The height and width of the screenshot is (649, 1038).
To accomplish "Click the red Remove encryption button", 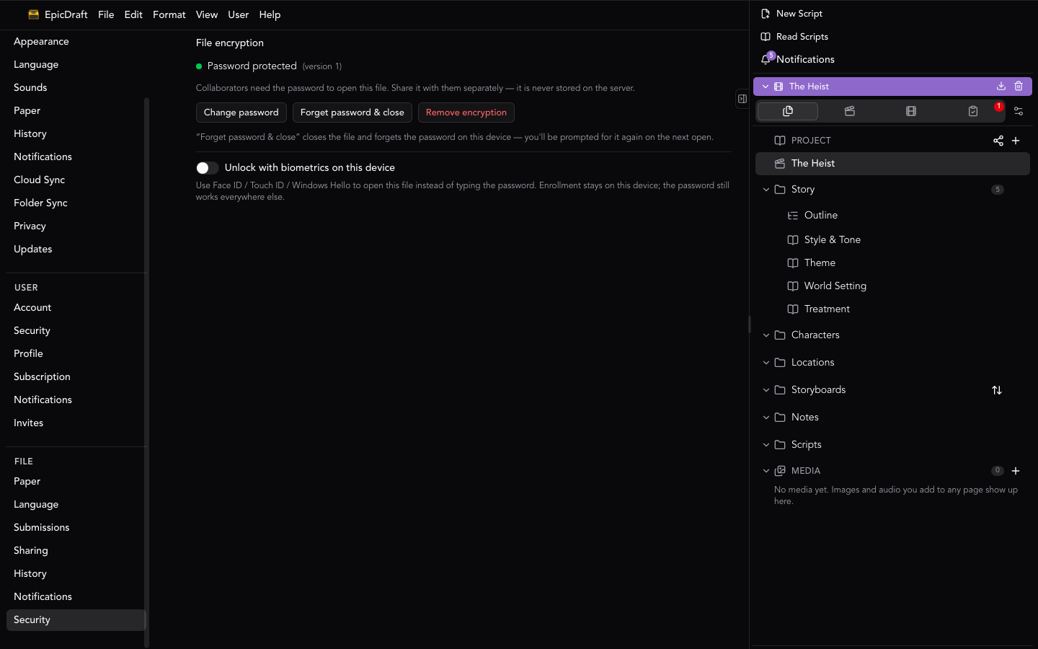I will tap(466, 112).
